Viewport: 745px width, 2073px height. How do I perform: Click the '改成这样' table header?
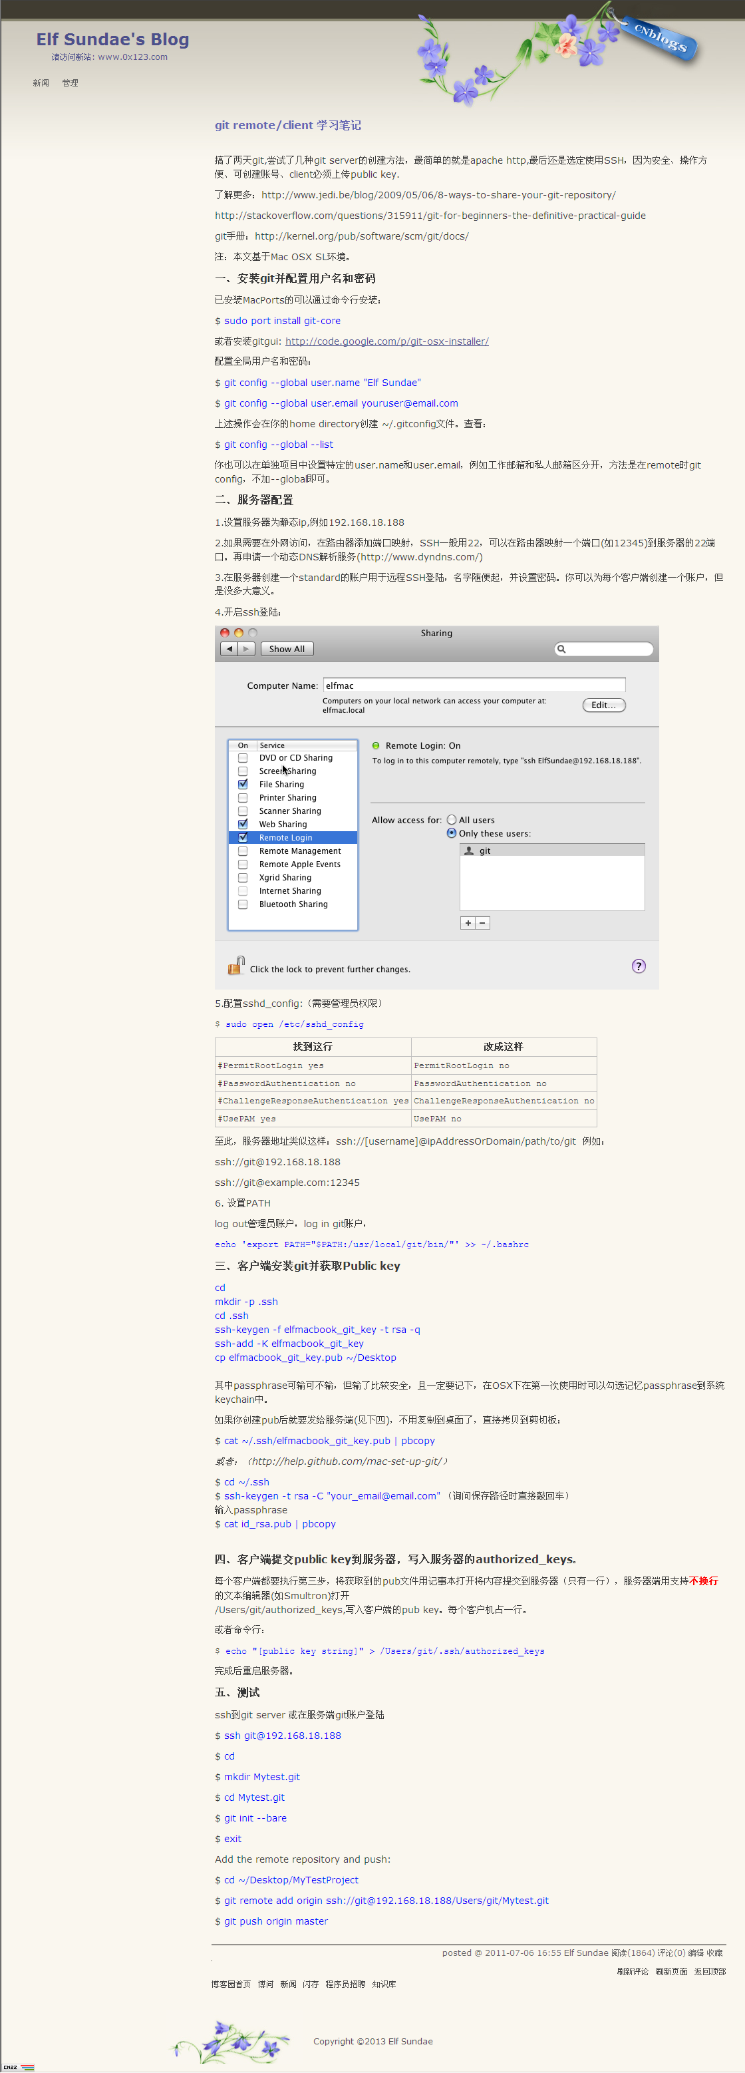[504, 1047]
